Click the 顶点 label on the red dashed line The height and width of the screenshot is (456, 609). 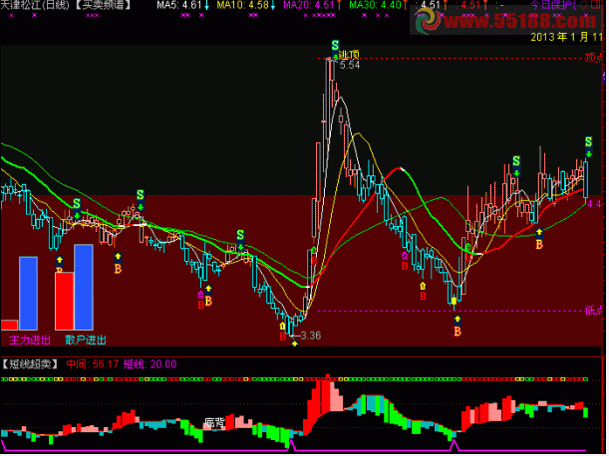(594, 58)
